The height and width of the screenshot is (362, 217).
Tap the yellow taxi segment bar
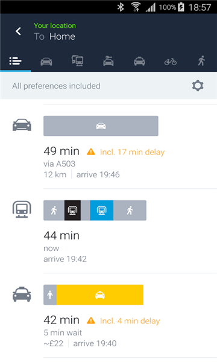point(100,295)
